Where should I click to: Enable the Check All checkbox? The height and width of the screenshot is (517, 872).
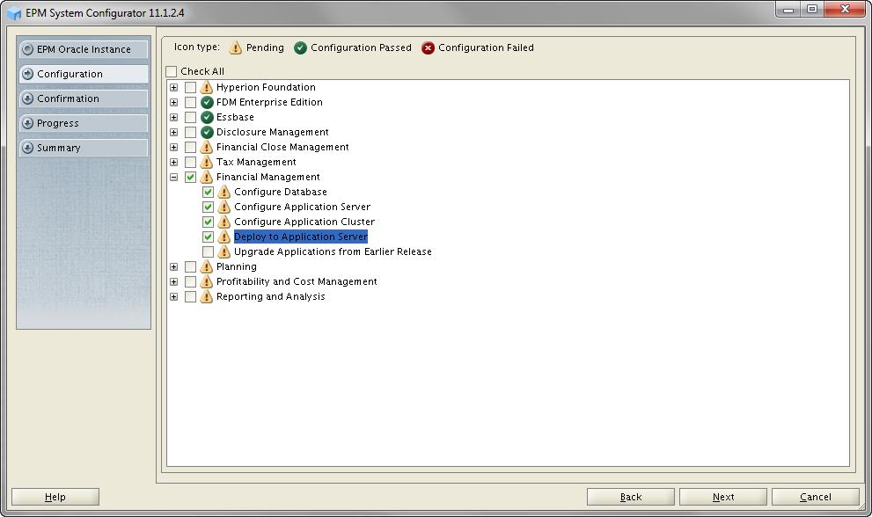click(172, 71)
